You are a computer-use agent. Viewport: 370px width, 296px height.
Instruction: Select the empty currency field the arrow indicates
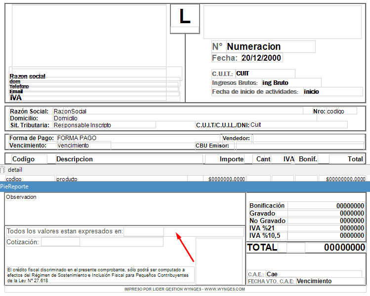143,231
